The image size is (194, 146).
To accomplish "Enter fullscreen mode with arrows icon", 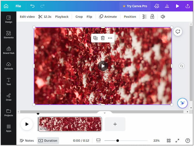I will point(177,141).
